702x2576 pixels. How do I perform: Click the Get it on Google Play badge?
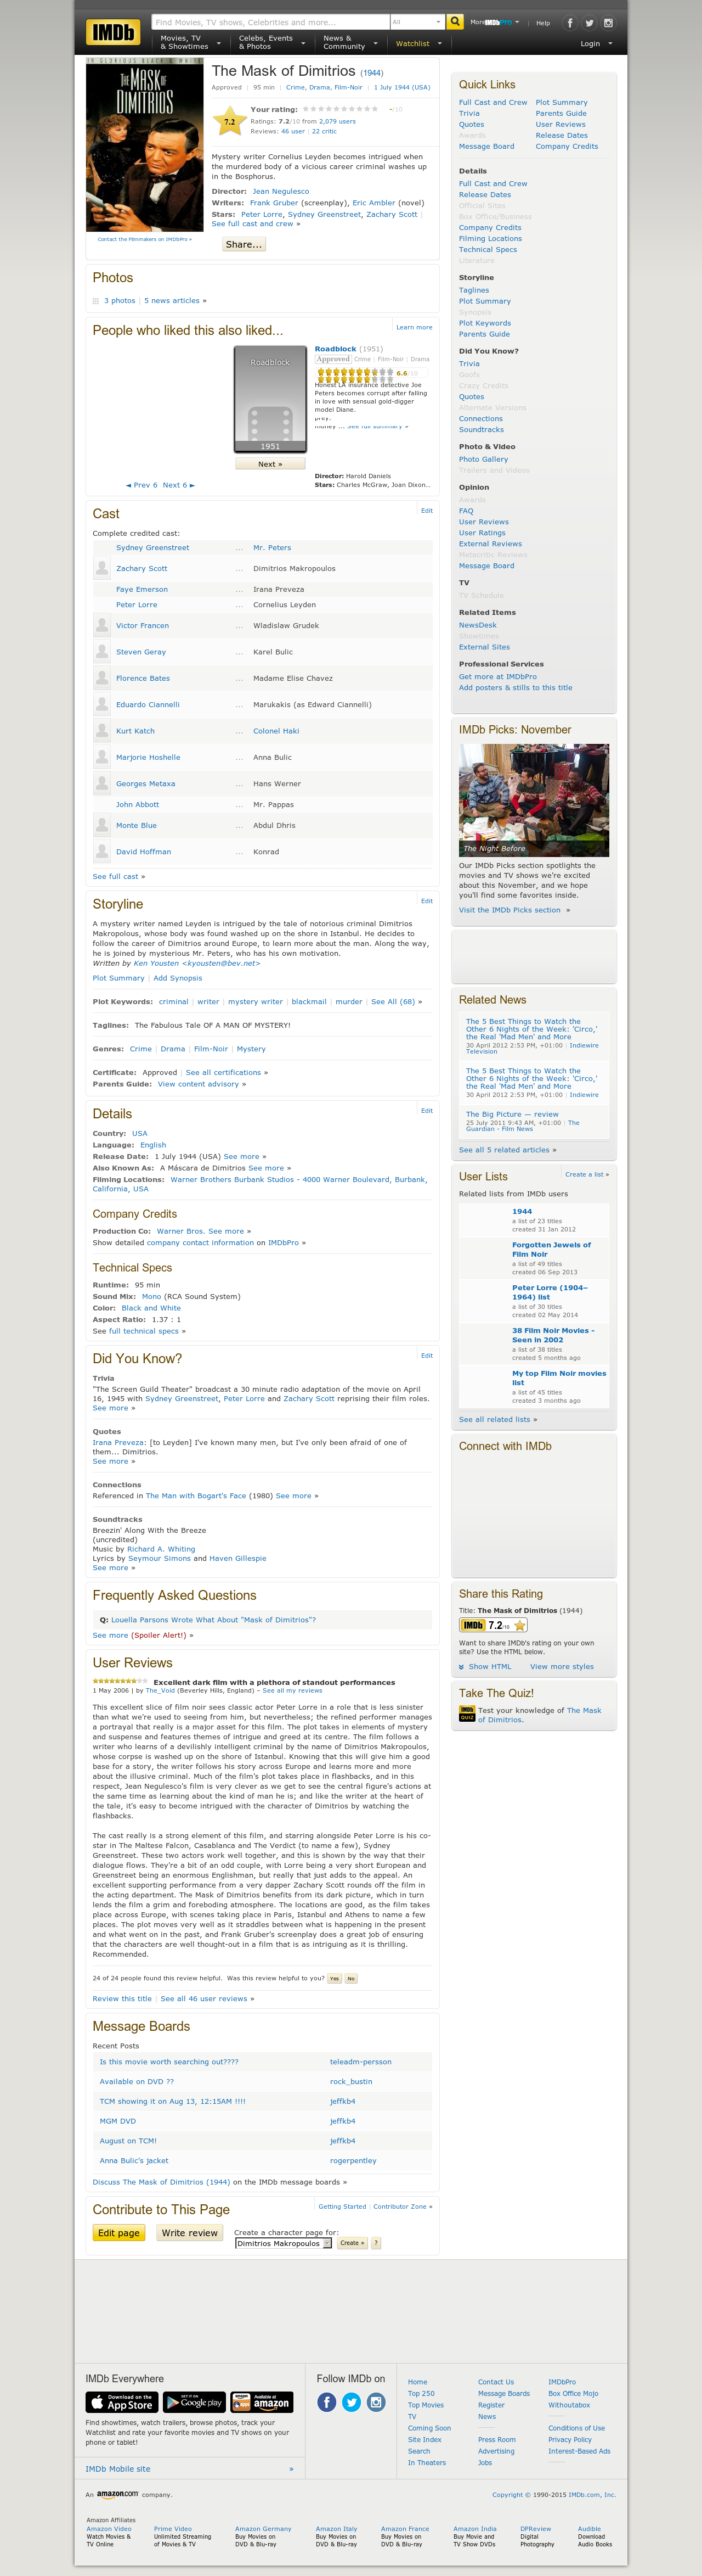(x=194, y=2403)
